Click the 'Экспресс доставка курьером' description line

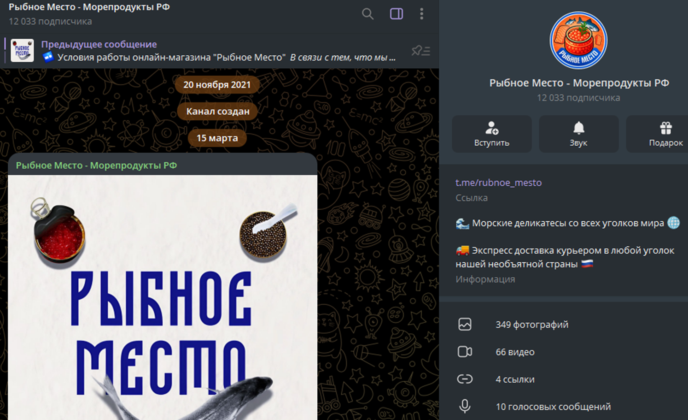click(x=565, y=257)
